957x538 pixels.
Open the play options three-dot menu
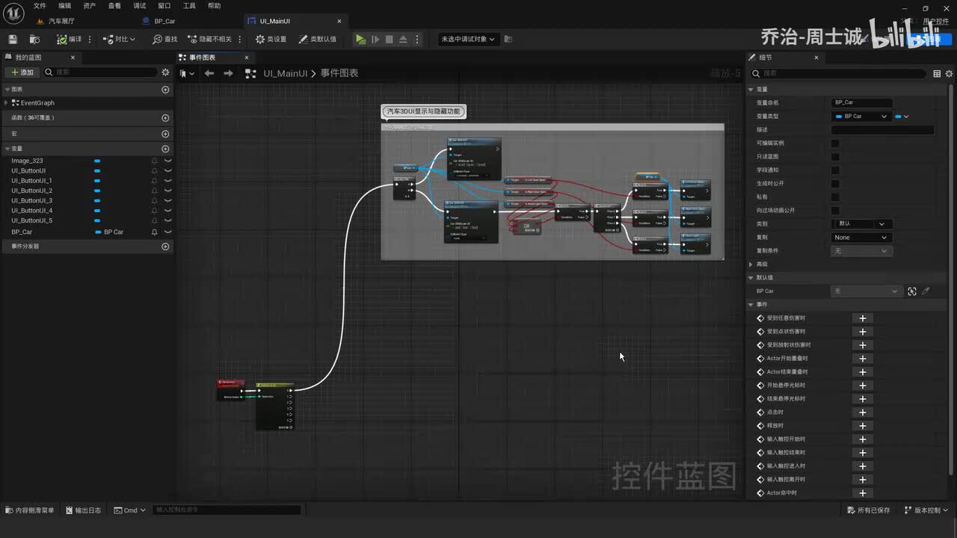click(x=417, y=39)
